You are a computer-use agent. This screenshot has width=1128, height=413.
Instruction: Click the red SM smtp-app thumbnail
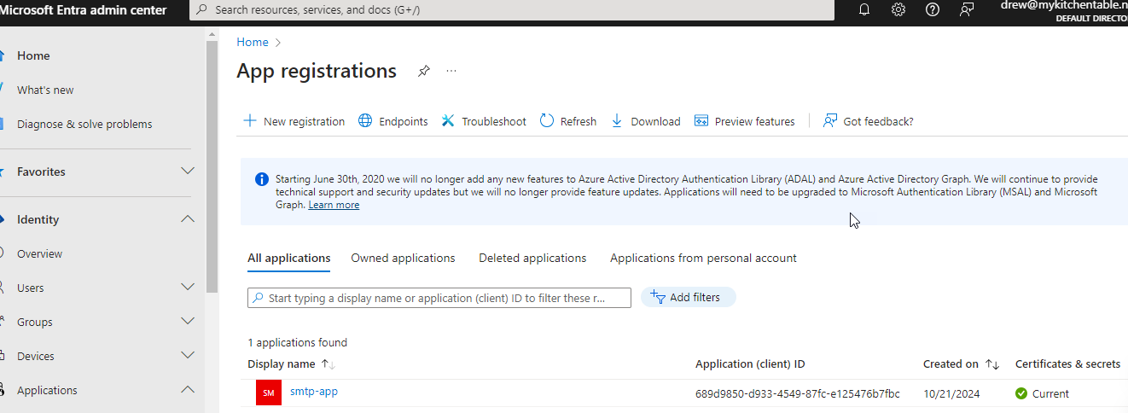(269, 393)
